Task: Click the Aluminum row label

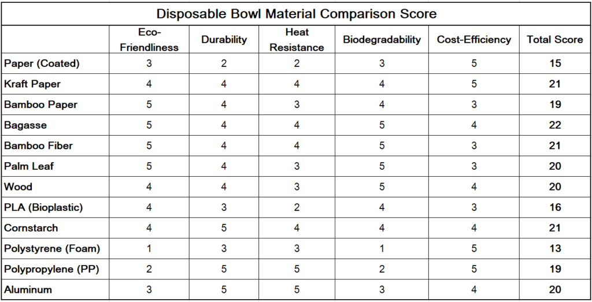Action: pos(27,289)
